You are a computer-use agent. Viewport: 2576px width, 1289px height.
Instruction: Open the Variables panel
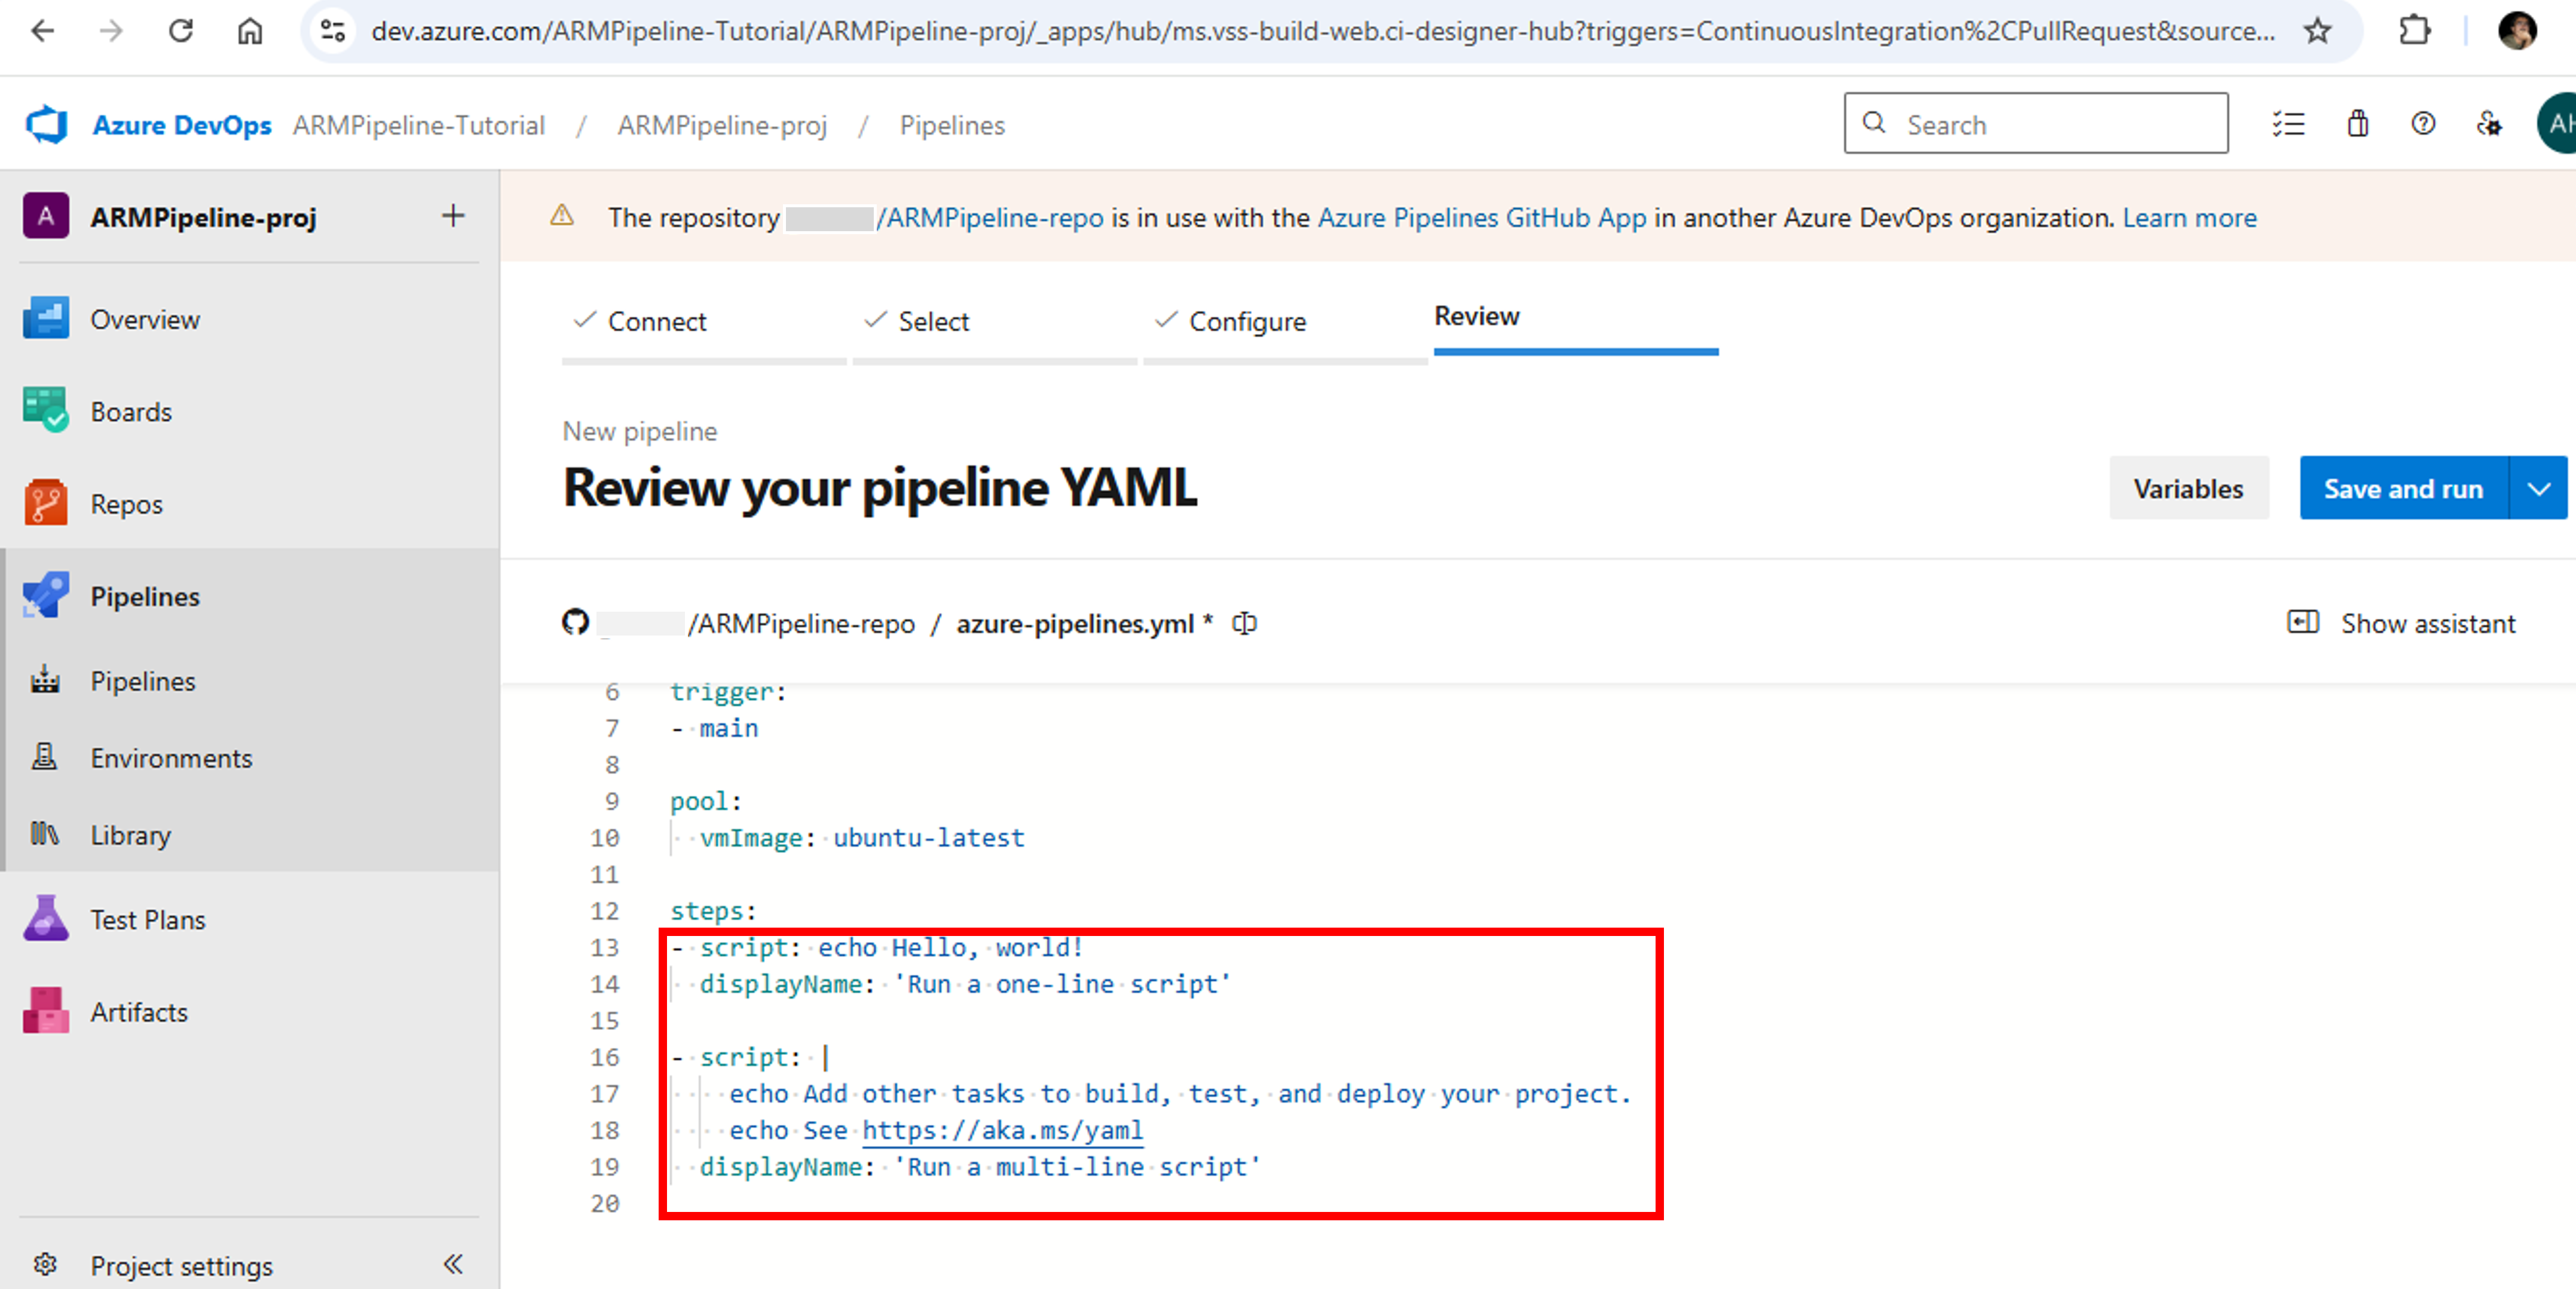(x=2189, y=489)
